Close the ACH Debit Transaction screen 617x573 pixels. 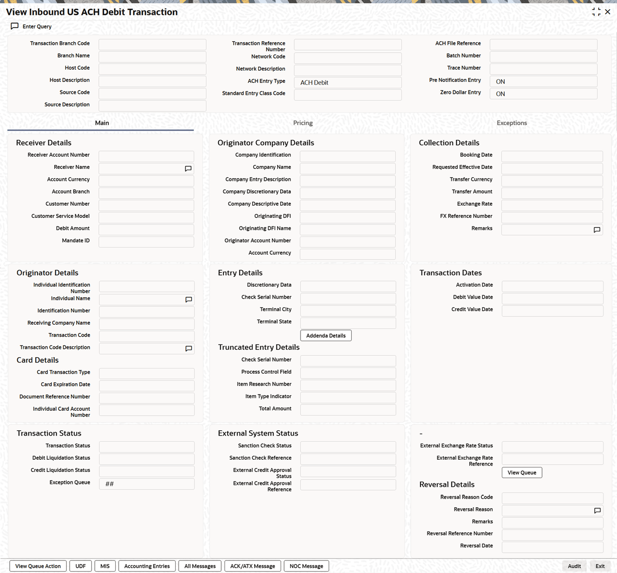pos(608,12)
